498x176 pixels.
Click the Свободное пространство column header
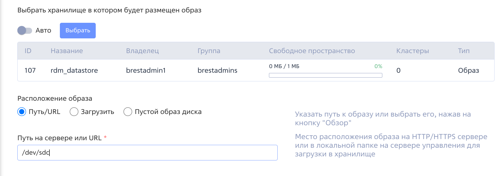coord(312,51)
